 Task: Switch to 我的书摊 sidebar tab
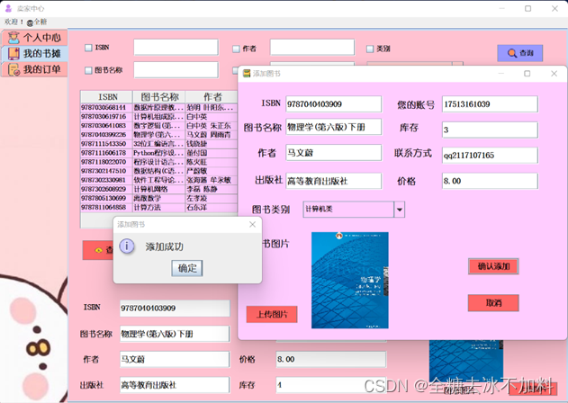(x=34, y=53)
